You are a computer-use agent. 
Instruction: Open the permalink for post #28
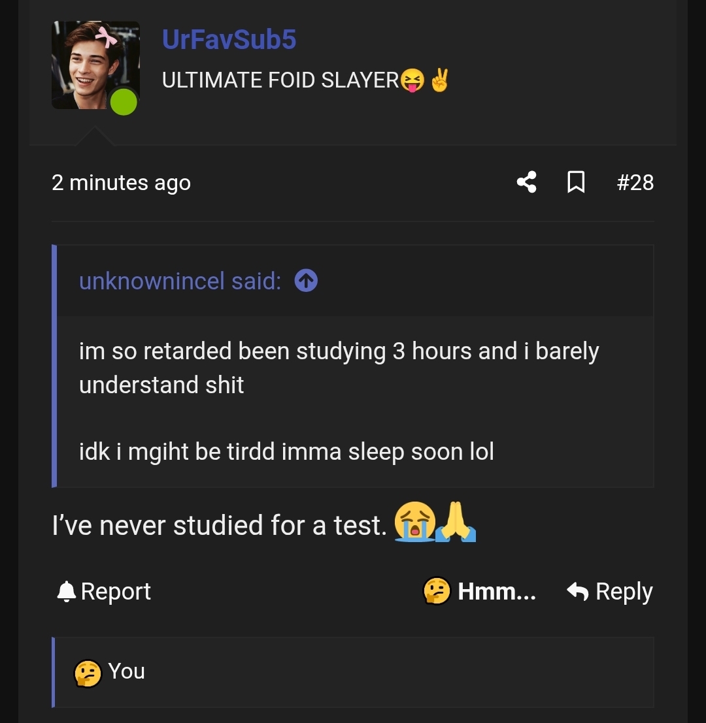[x=635, y=182]
